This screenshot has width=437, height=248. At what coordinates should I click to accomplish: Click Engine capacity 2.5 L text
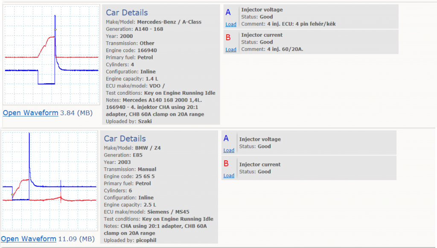(130, 205)
